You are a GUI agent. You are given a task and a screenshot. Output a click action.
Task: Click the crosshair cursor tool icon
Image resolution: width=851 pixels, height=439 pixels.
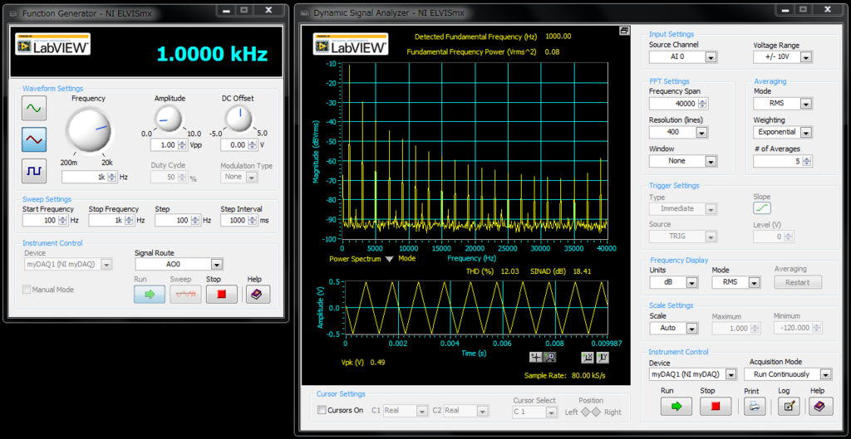tap(536, 357)
